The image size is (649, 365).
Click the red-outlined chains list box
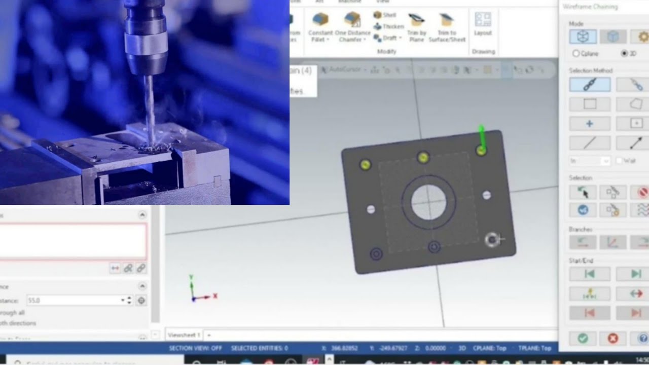pyautogui.click(x=73, y=241)
